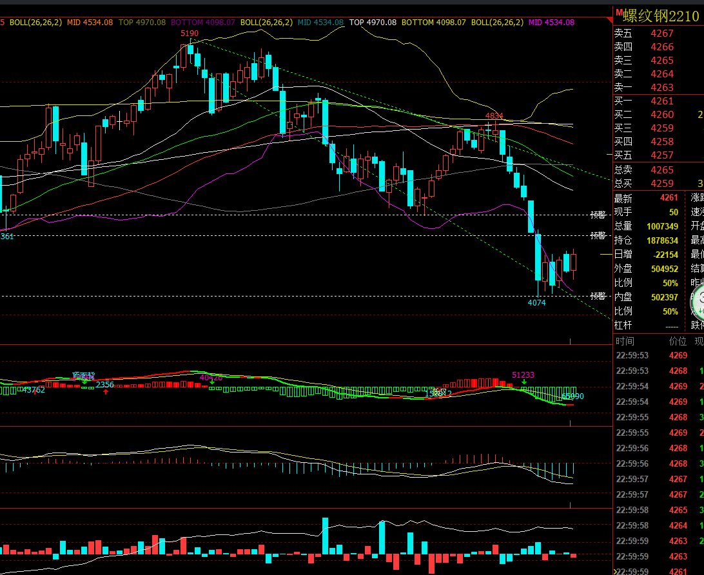The height and width of the screenshot is (575, 704).
Task: Click the white TOP 4970.08 indicator value
Action: tap(373, 22)
